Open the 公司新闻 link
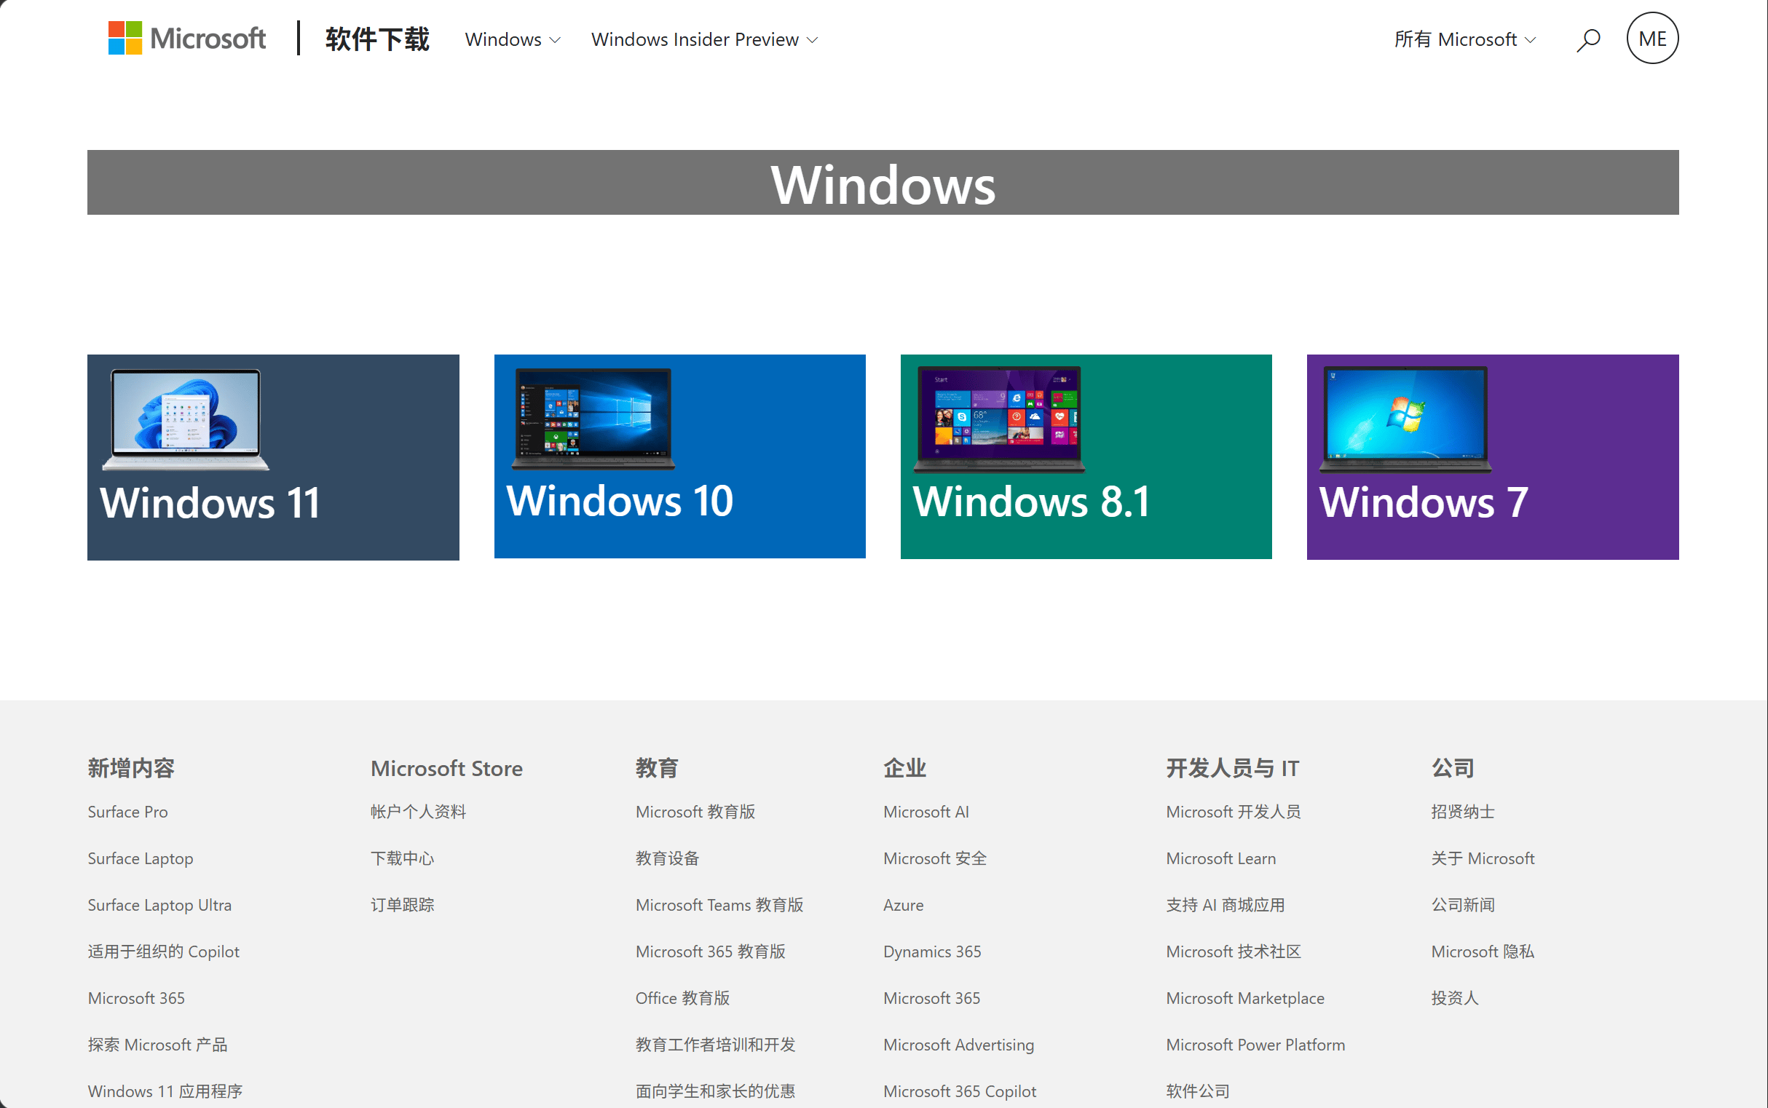 coord(1462,905)
